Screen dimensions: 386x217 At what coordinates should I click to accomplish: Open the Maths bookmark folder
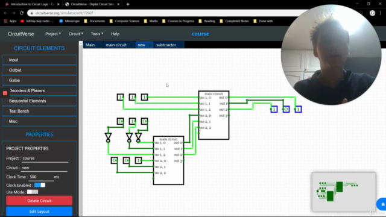(x=151, y=21)
